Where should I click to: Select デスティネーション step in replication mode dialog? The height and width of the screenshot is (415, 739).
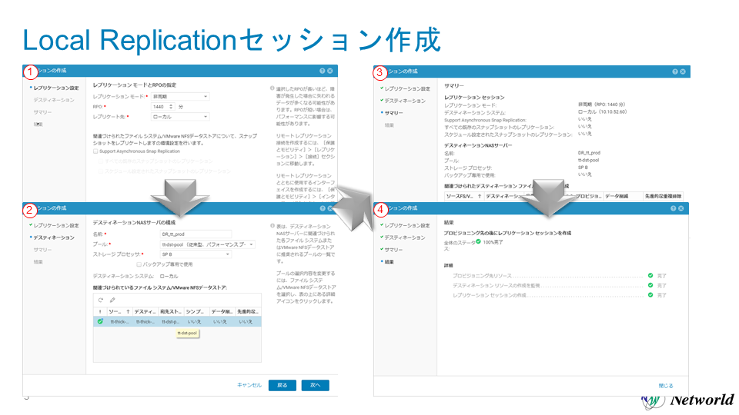pyautogui.click(x=54, y=100)
